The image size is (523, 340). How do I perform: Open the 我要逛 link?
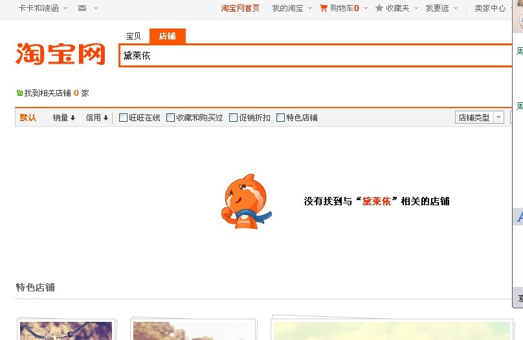[x=438, y=8]
